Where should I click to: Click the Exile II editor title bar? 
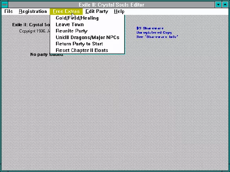pos(112,5)
